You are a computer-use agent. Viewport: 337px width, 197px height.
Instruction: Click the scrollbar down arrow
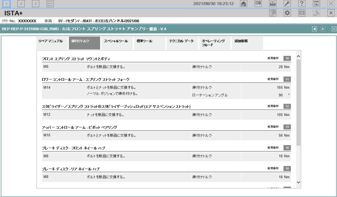click(x=298, y=182)
